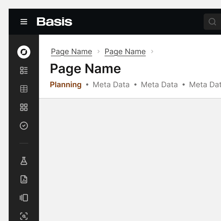Open the report chart document icon in the sidebar

coord(24,179)
